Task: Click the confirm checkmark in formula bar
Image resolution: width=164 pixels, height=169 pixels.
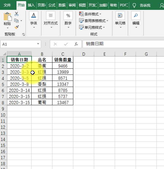Action: (x=66, y=44)
